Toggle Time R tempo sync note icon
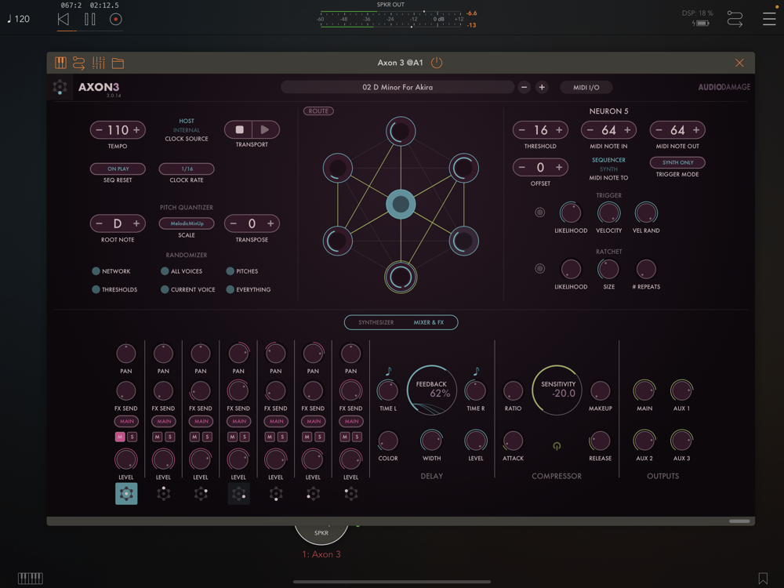The image size is (784, 588). pos(476,372)
